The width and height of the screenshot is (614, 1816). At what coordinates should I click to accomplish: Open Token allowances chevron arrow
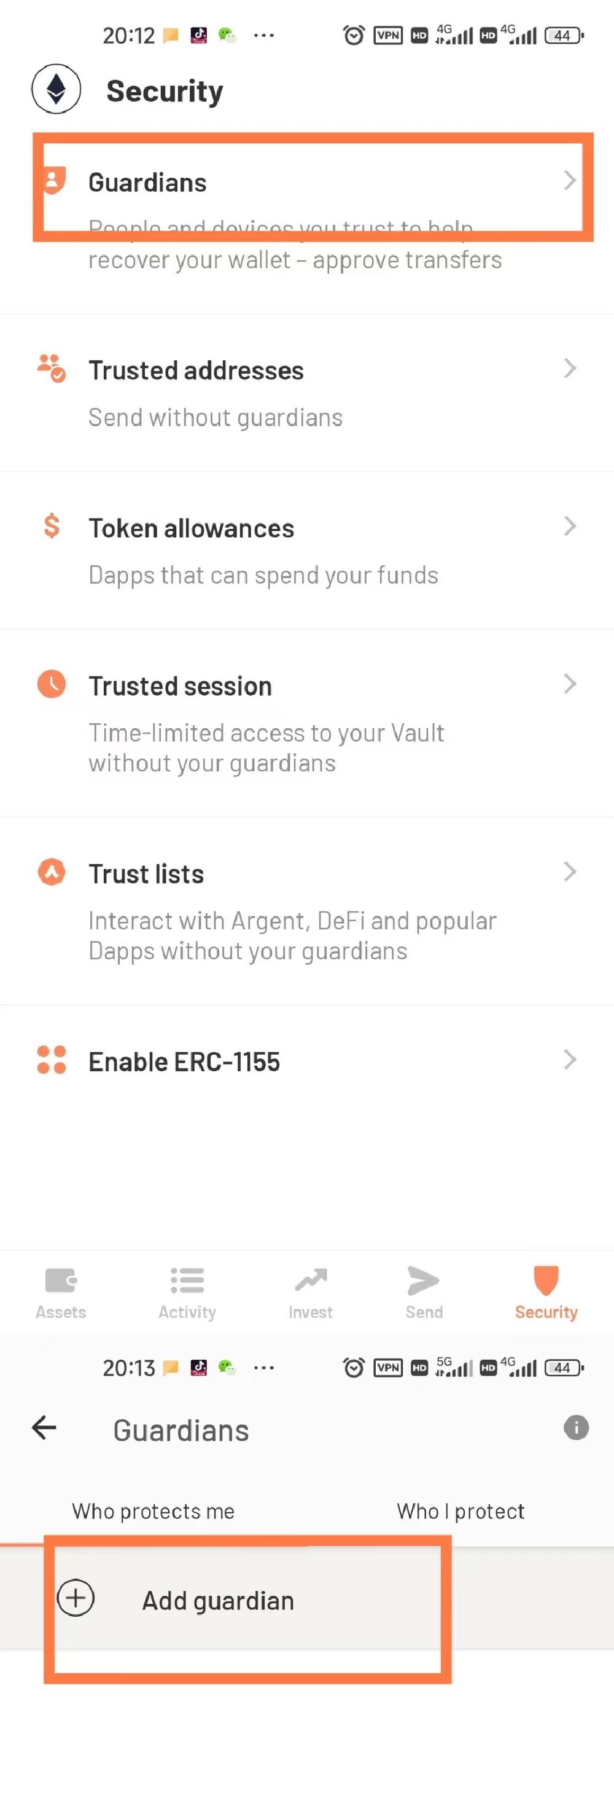(570, 526)
